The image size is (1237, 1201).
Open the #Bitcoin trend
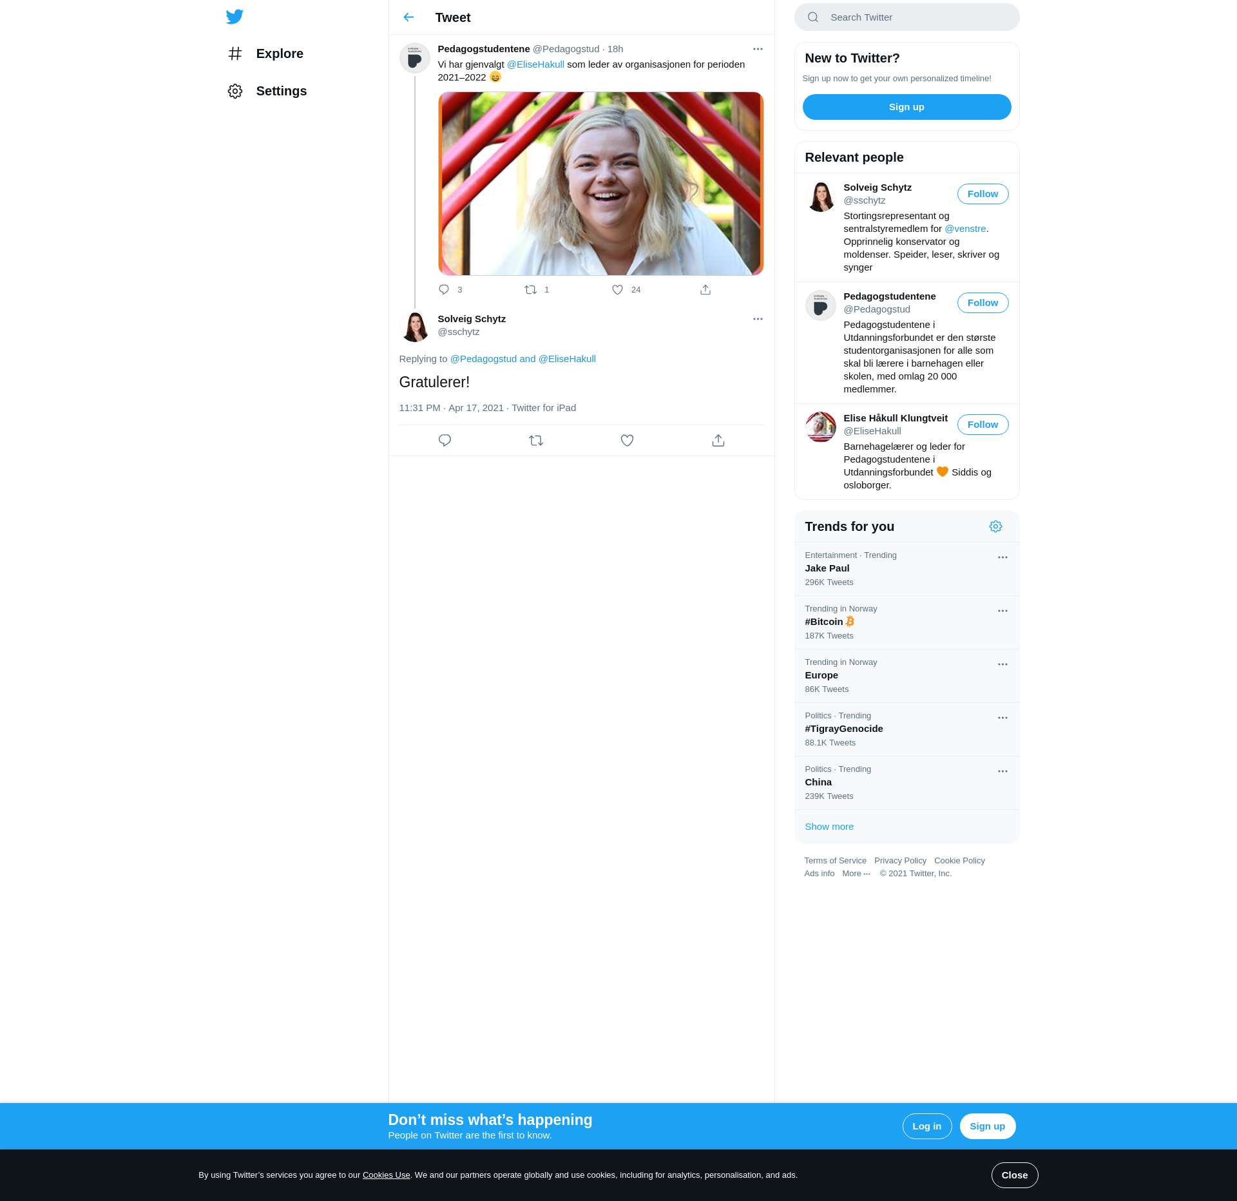coord(906,622)
